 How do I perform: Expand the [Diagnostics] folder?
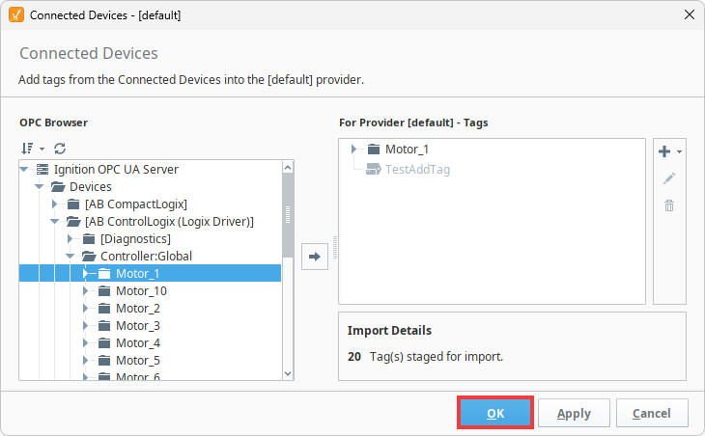click(70, 239)
